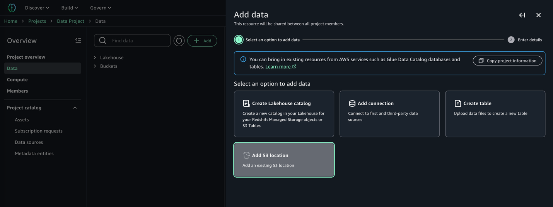Choose the Add connection card
553x207 pixels.
coord(389,114)
